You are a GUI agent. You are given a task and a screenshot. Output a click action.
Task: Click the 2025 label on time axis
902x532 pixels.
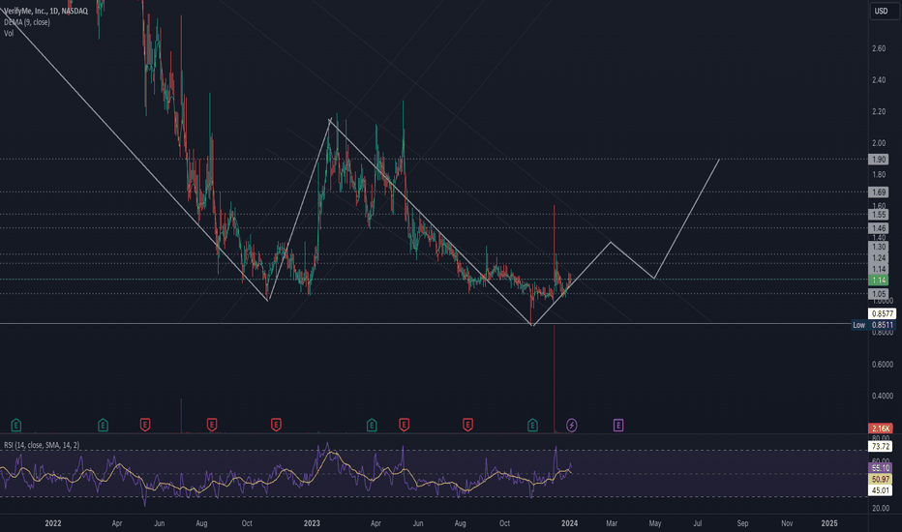click(829, 523)
